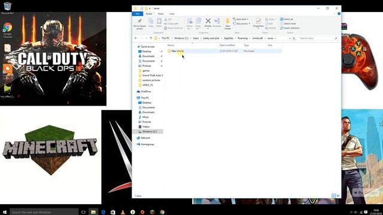The height and width of the screenshot is (215, 383).
Task: Select Windows (C:) drive in the sidebar
Action: tap(149, 131)
